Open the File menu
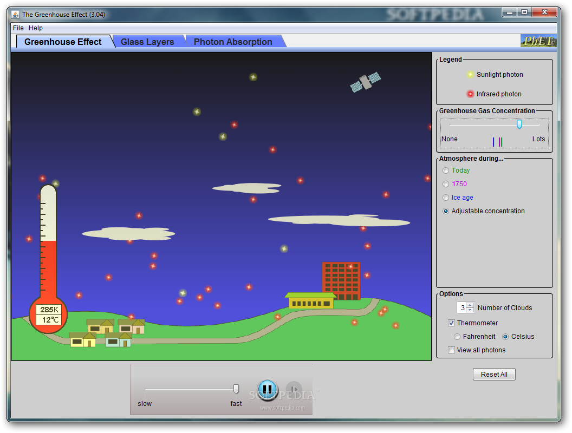The height and width of the screenshot is (433, 572). (x=18, y=28)
